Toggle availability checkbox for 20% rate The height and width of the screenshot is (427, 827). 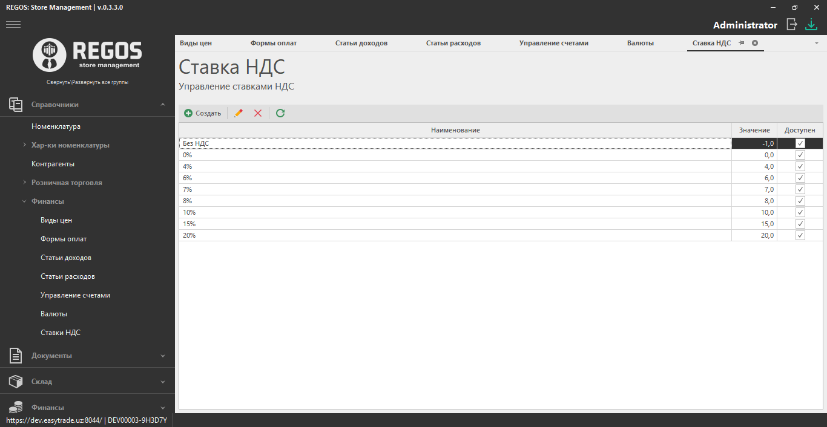click(x=800, y=235)
